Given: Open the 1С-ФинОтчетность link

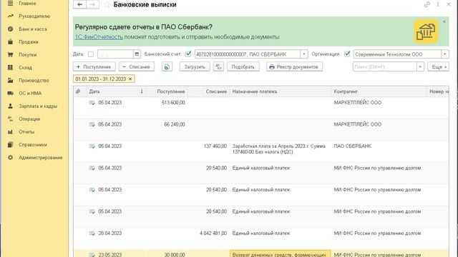Looking at the screenshot, I should point(99,37).
